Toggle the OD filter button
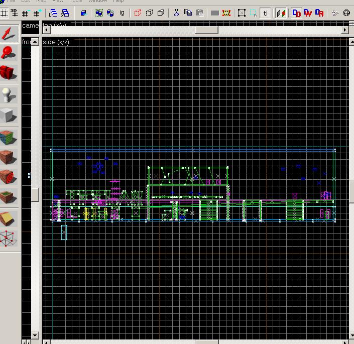This screenshot has height=344, width=354. [296, 13]
